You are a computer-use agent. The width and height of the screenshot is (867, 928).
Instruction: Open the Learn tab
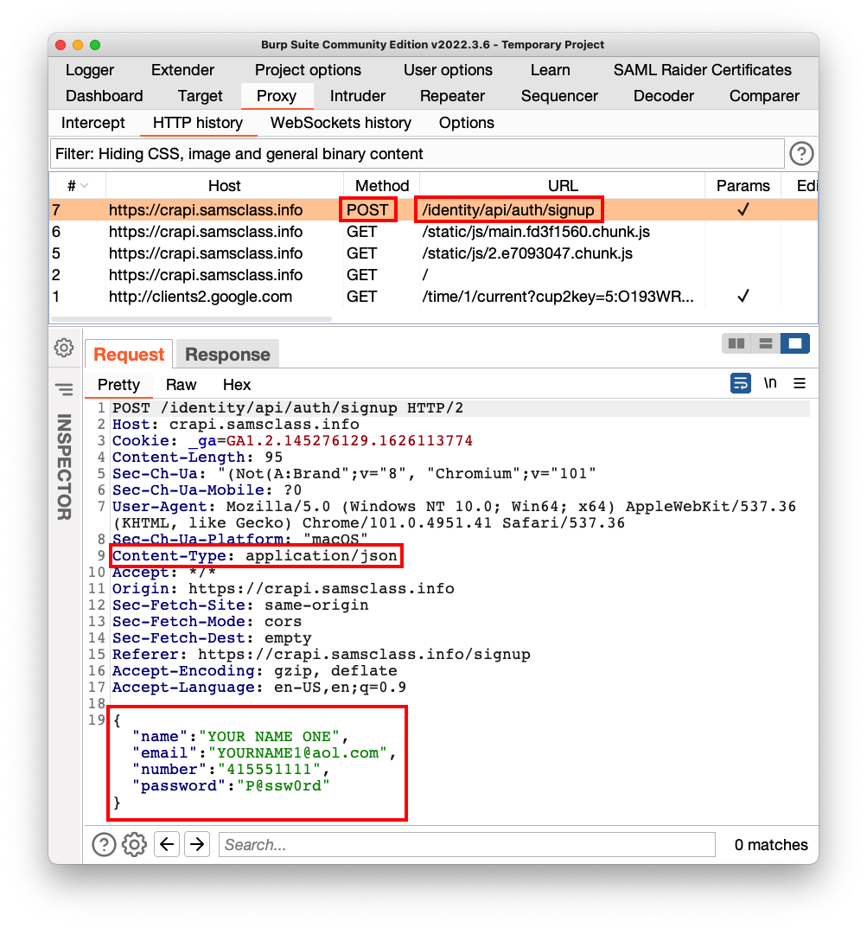[551, 70]
